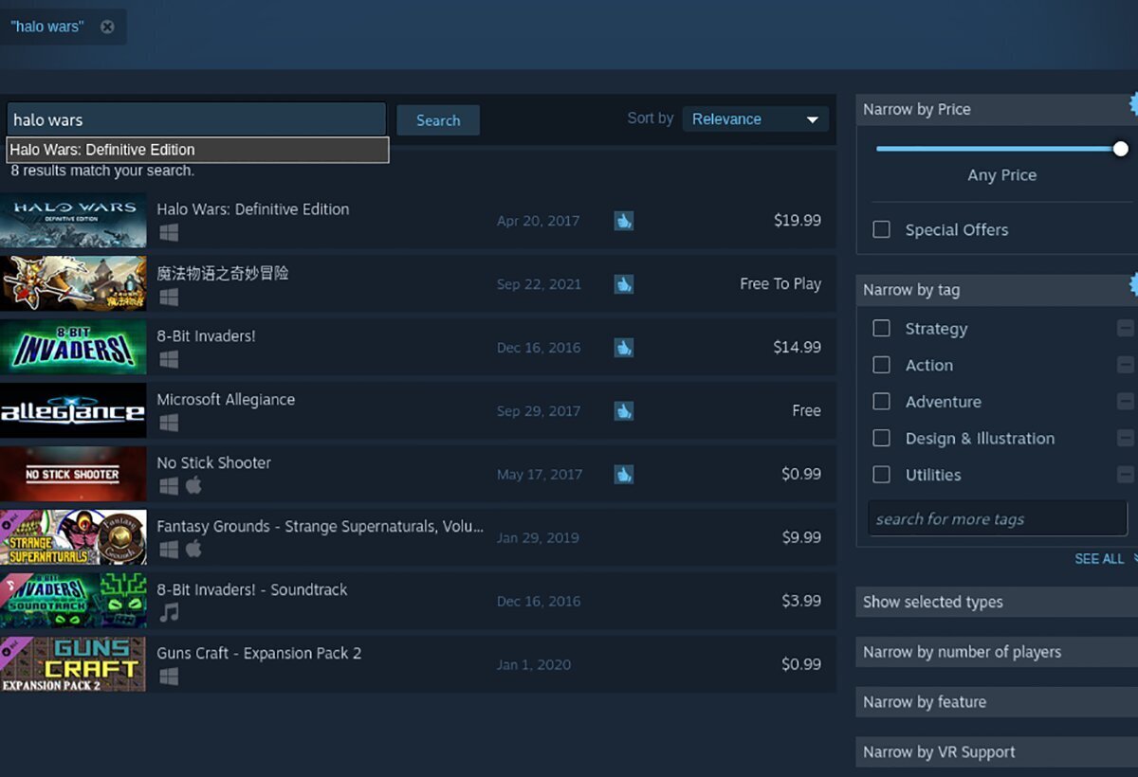Enable the Strategy tag checkbox
The height and width of the screenshot is (777, 1138).
[881, 328]
